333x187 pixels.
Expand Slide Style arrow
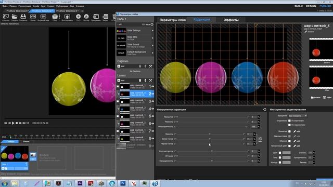(152, 38)
